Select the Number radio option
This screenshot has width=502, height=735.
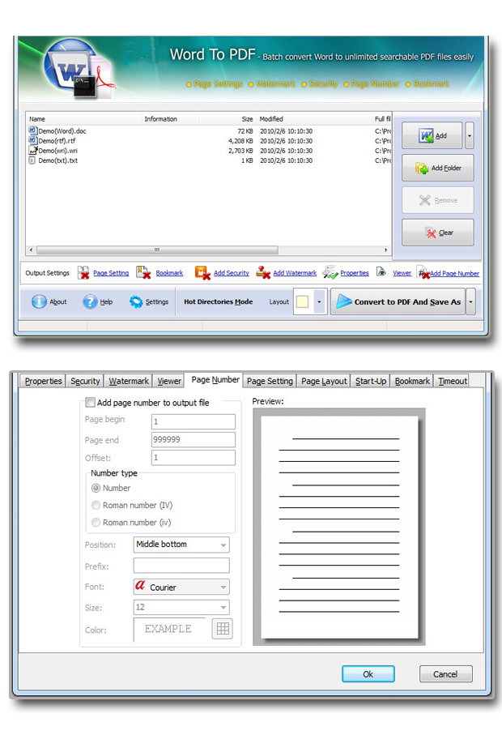pyautogui.click(x=96, y=488)
